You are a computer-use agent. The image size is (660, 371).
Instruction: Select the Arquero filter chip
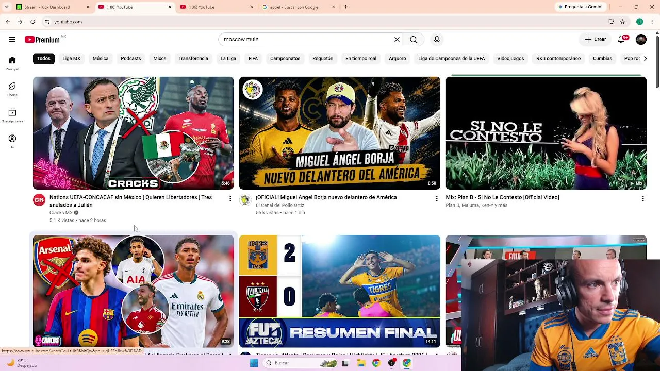pyautogui.click(x=398, y=59)
